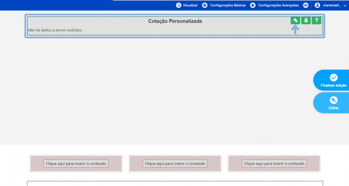Open Configurações Avançadas menu item
This screenshot has width=349, height=186.
[279, 5]
